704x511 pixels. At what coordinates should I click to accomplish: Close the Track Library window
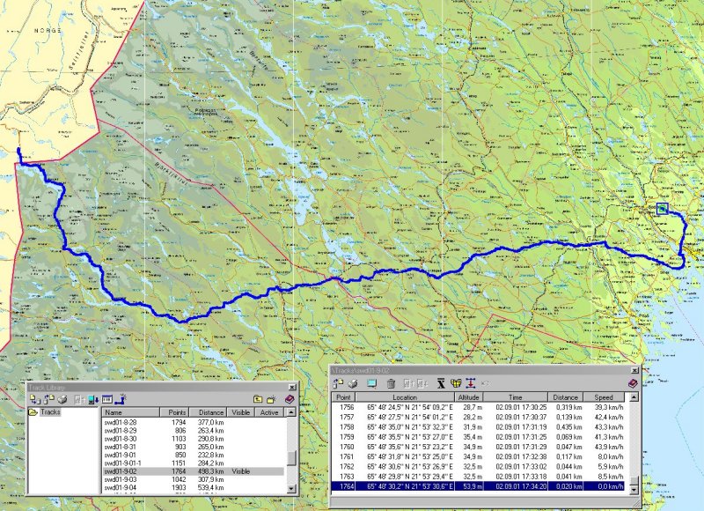pyautogui.click(x=292, y=387)
